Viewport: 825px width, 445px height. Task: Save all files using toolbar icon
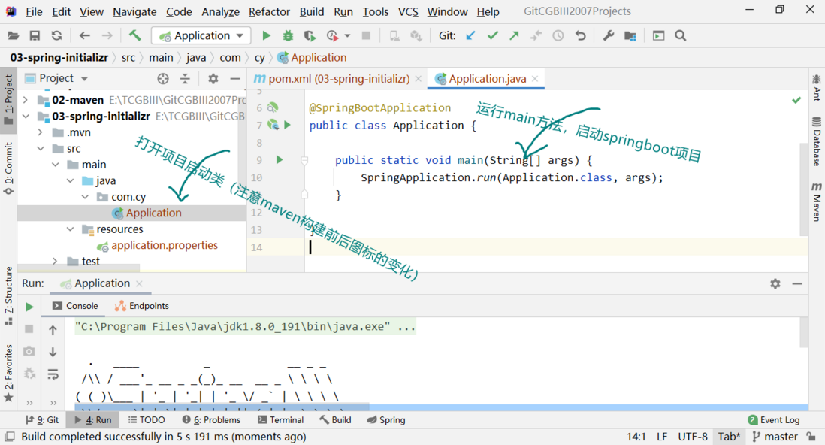(35, 36)
